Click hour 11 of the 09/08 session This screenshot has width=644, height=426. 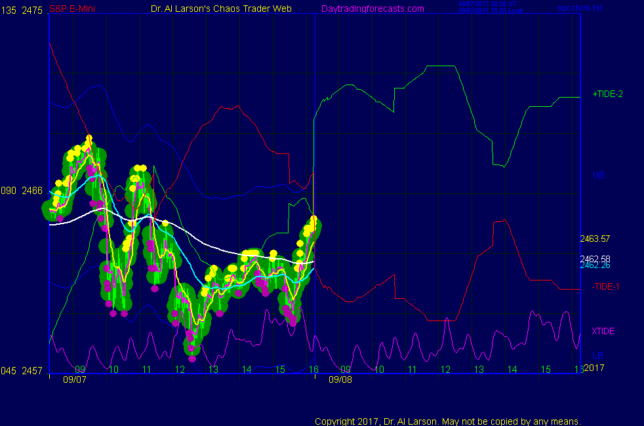click(413, 370)
